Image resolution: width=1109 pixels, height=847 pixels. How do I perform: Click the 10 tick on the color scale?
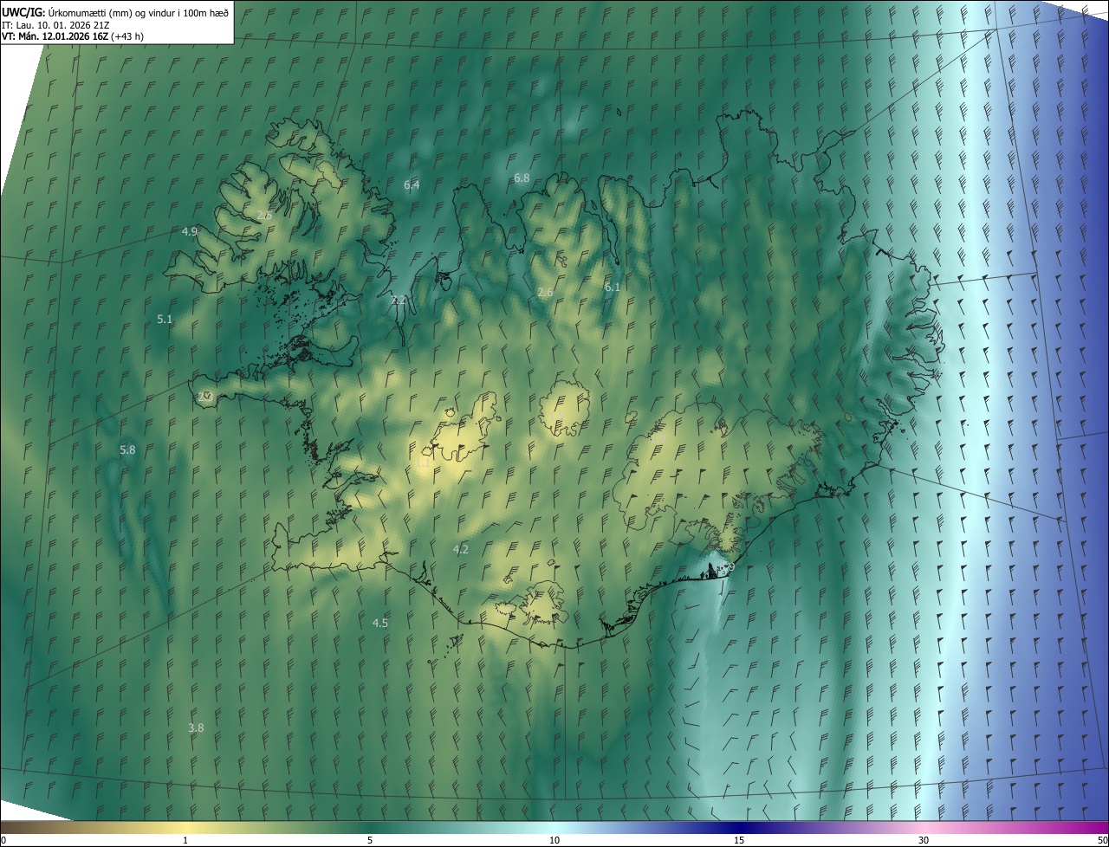pyautogui.click(x=554, y=840)
